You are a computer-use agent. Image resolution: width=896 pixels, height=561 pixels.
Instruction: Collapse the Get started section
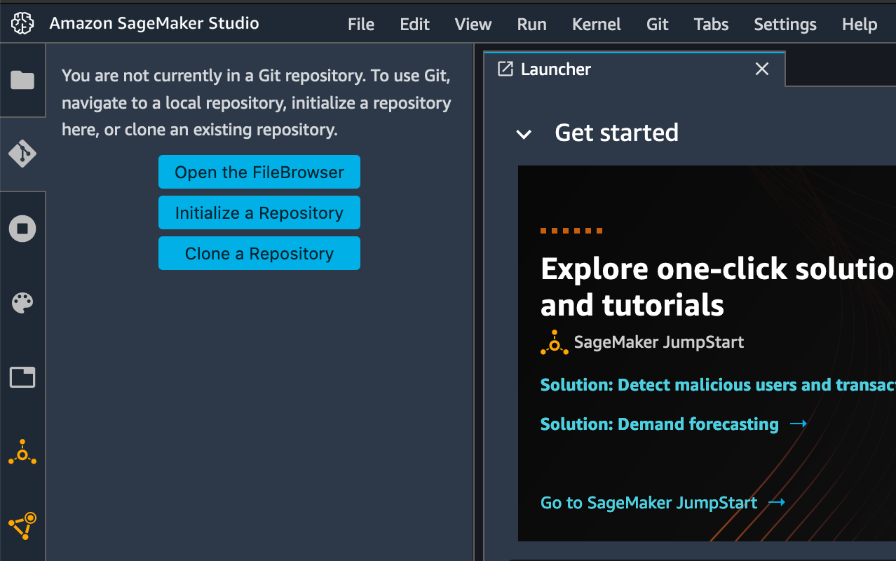click(524, 134)
